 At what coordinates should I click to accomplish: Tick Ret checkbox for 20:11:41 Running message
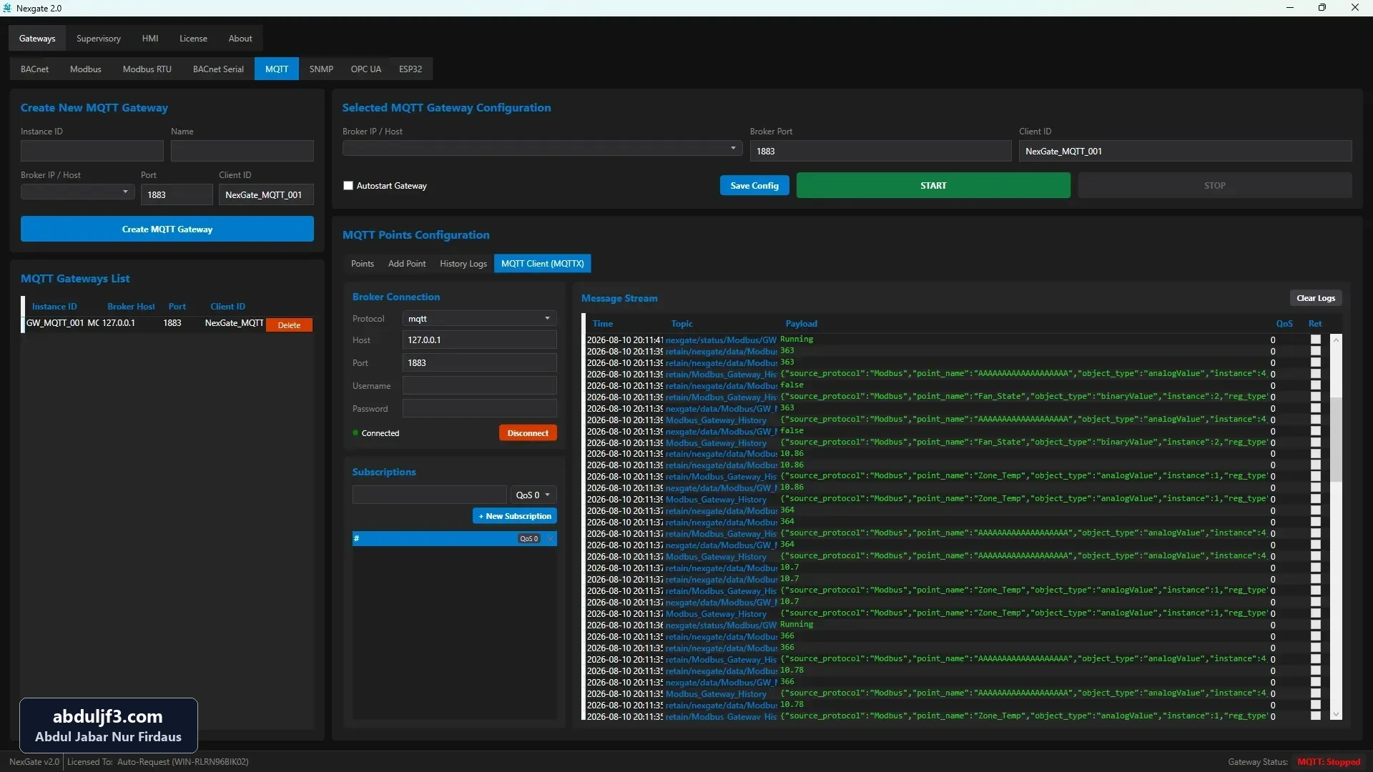(1315, 340)
